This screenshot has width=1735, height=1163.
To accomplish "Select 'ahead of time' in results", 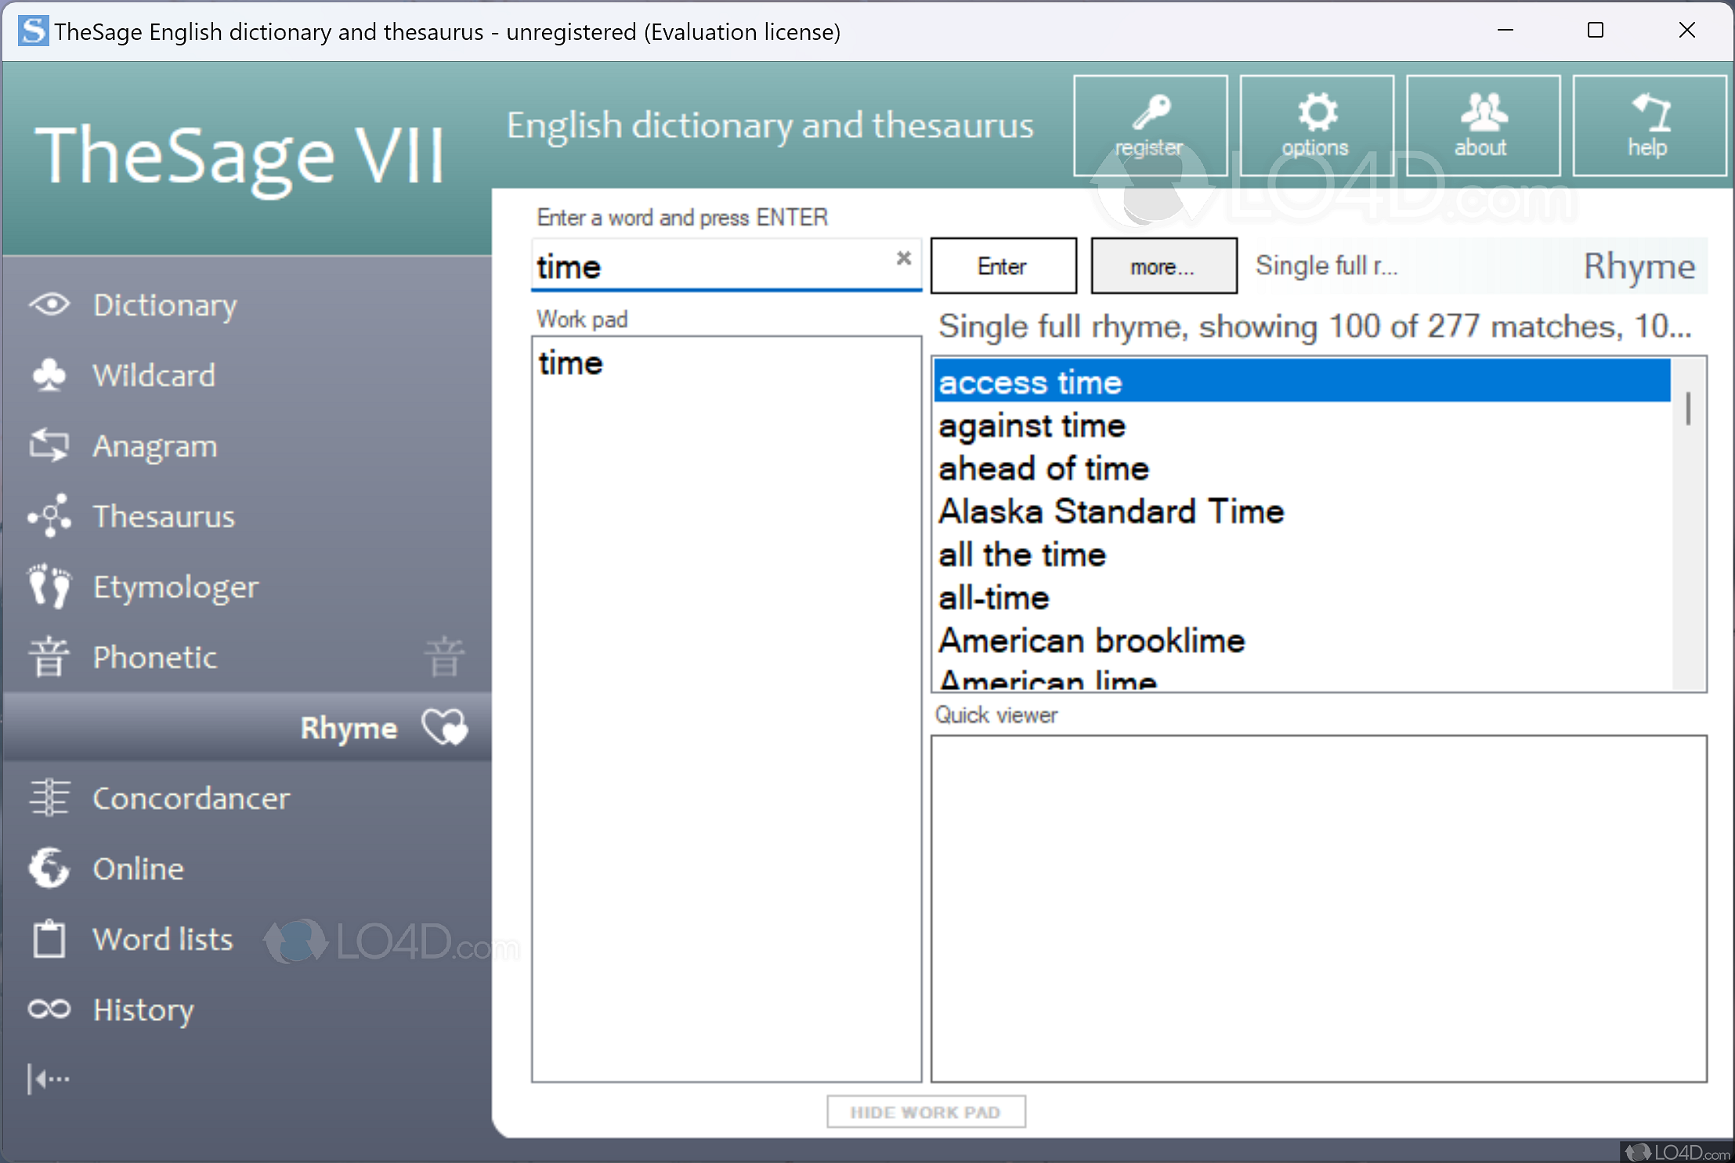I will click(x=1301, y=468).
